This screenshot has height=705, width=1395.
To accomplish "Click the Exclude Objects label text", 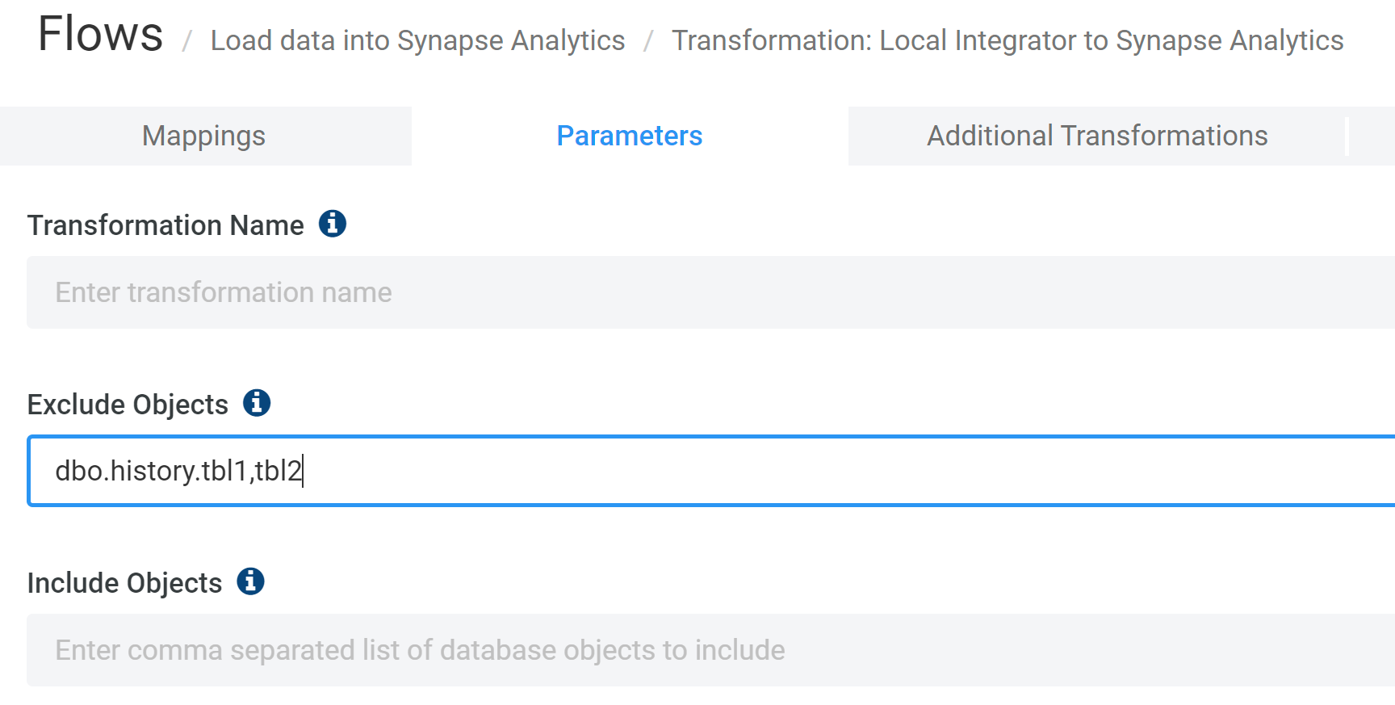I will [128, 405].
